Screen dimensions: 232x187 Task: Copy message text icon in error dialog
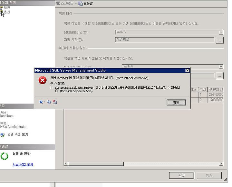click(x=49, y=102)
